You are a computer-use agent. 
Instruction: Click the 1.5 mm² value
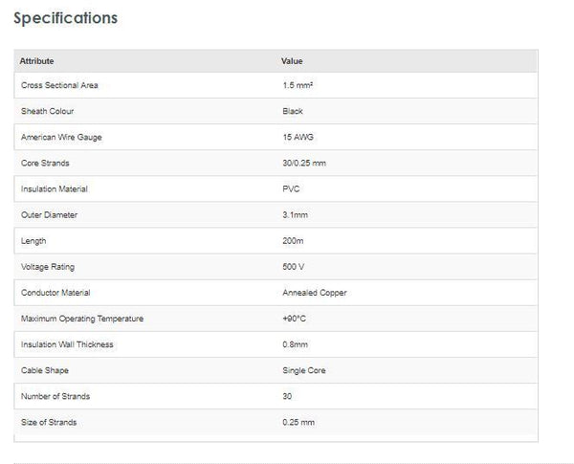tap(298, 86)
